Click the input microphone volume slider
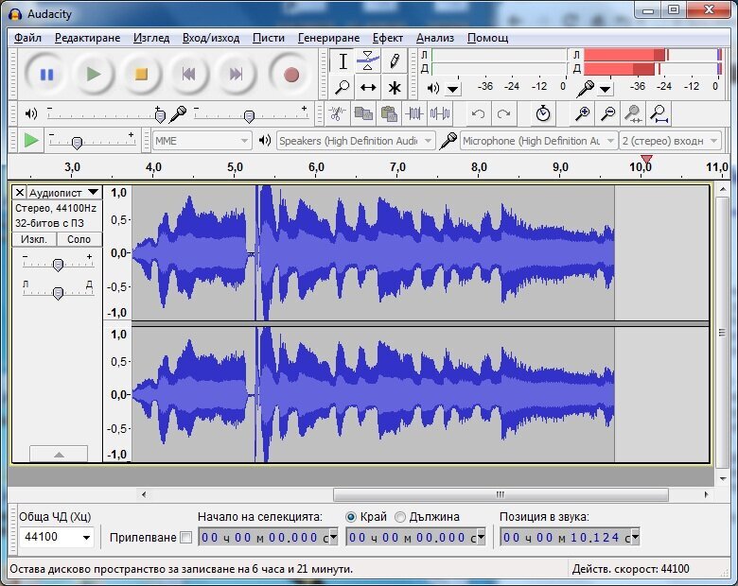 coord(250,114)
